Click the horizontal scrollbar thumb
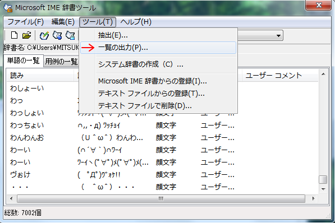The height and width of the screenshot is (223, 335). coord(161,199)
